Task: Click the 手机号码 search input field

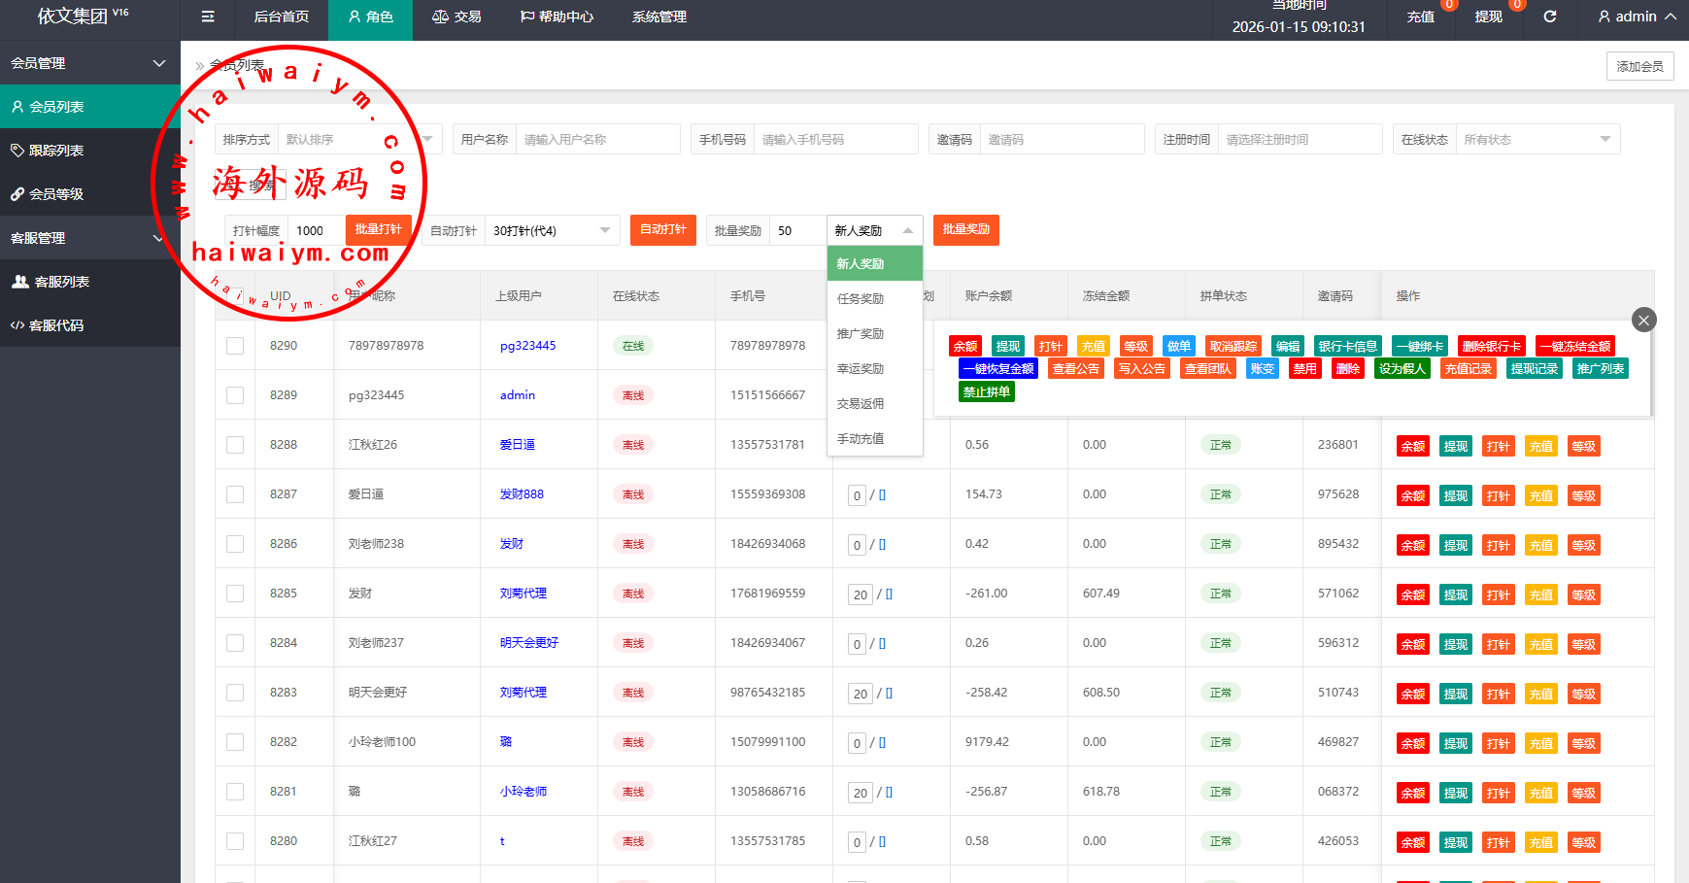Action: [834, 140]
